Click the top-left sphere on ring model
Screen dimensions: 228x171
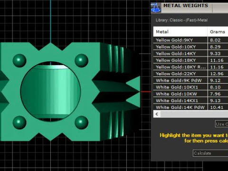[x=19, y=60]
